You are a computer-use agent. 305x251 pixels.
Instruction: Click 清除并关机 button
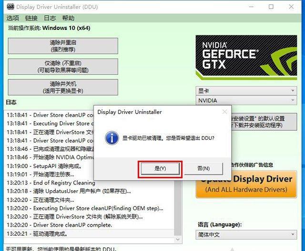click(63, 87)
